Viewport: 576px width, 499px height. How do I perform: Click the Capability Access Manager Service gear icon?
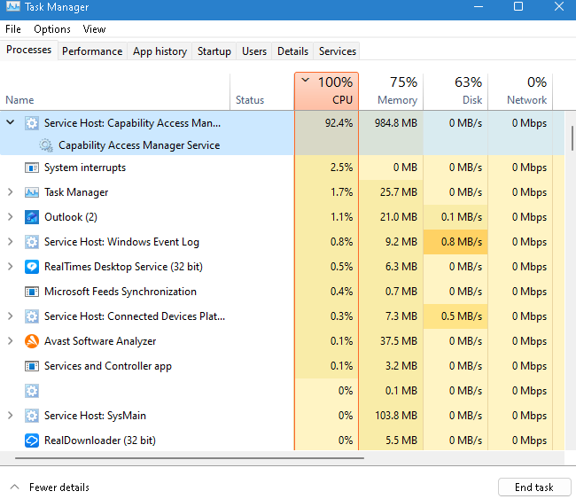click(x=46, y=145)
